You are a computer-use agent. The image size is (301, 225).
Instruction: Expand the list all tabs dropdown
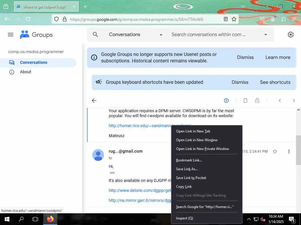243,6
